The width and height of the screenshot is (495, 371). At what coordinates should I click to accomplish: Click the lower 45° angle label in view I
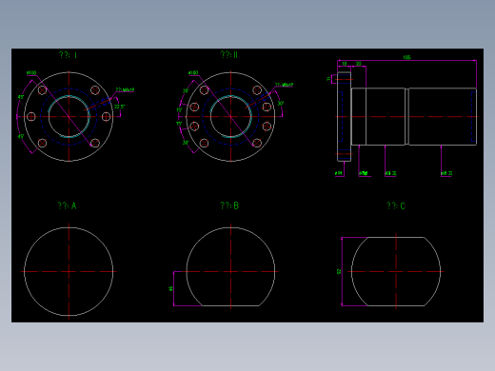click(21, 136)
